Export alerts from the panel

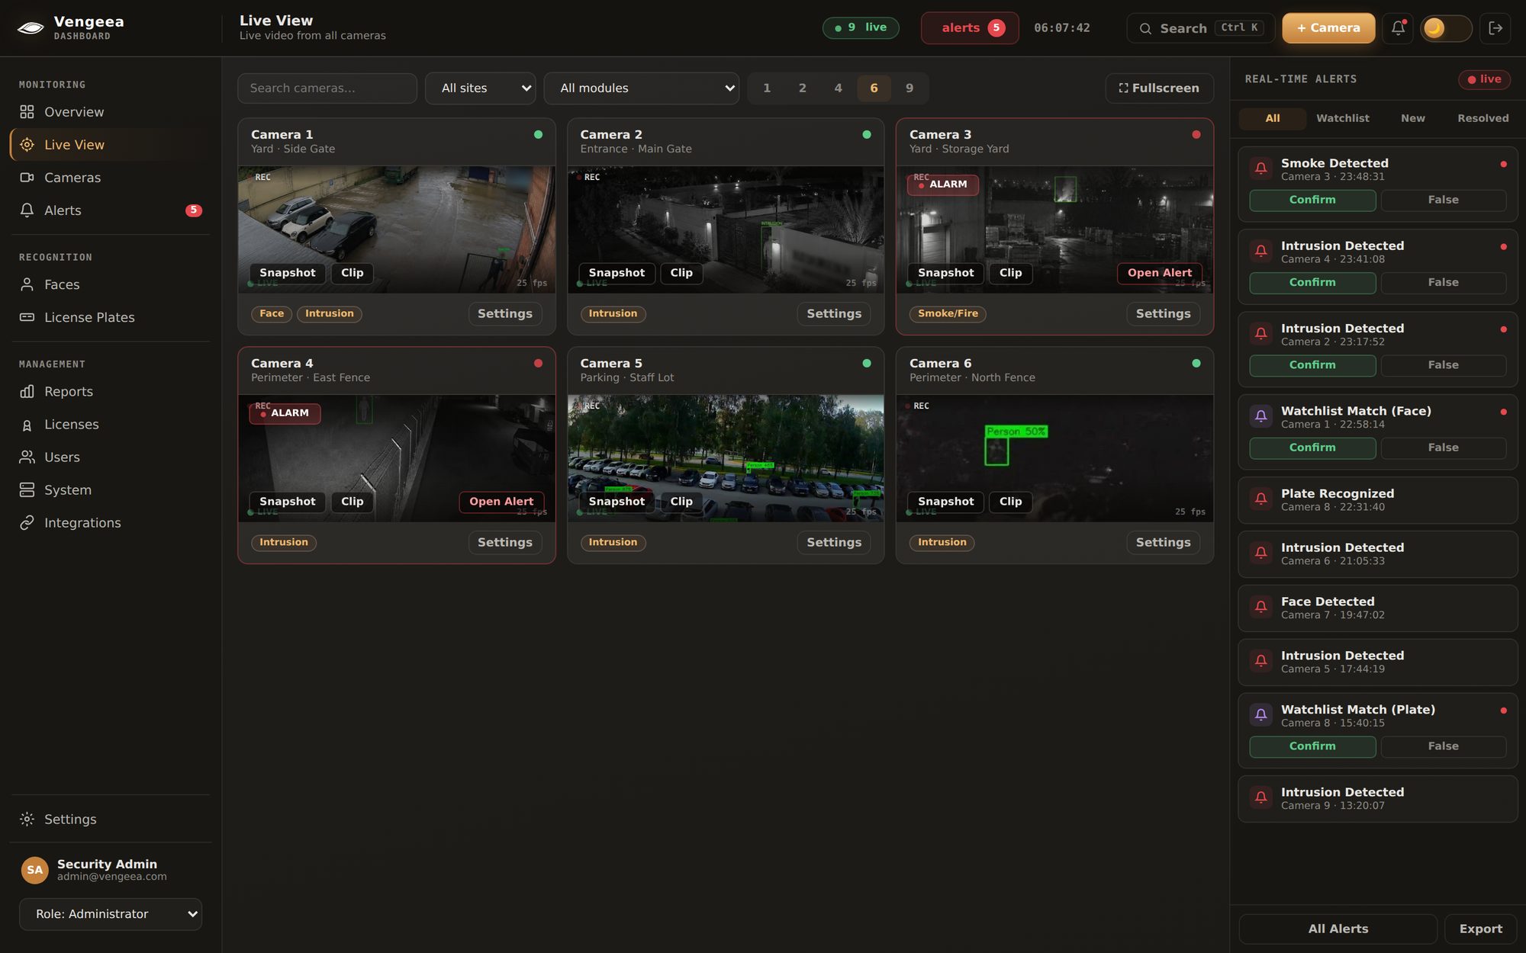pos(1480,929)
